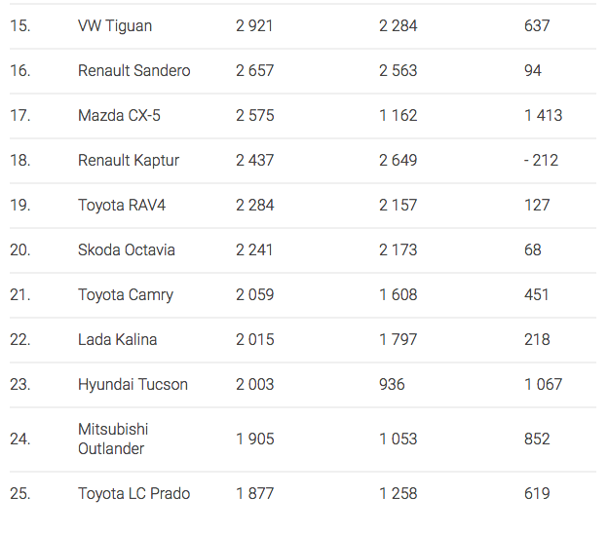Select the 1 877 figure for Prado
Viewport: 608px width, 535px height.
pyautogui.click(x=254, y=493)
